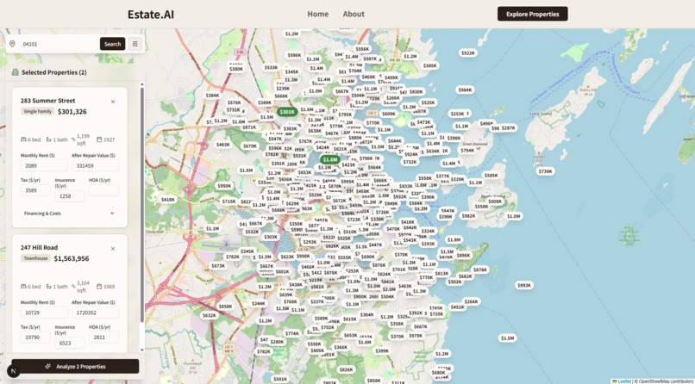Click the bed icon on 283 Summer Street
The image size is (695, 384).
[23, 139]
